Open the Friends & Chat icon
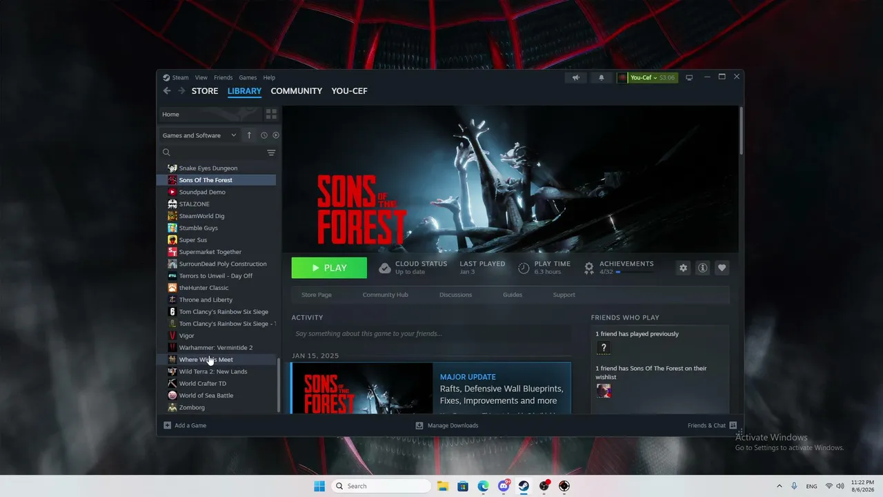Screen dimensions: 883x497 click(x=733, y=425)
